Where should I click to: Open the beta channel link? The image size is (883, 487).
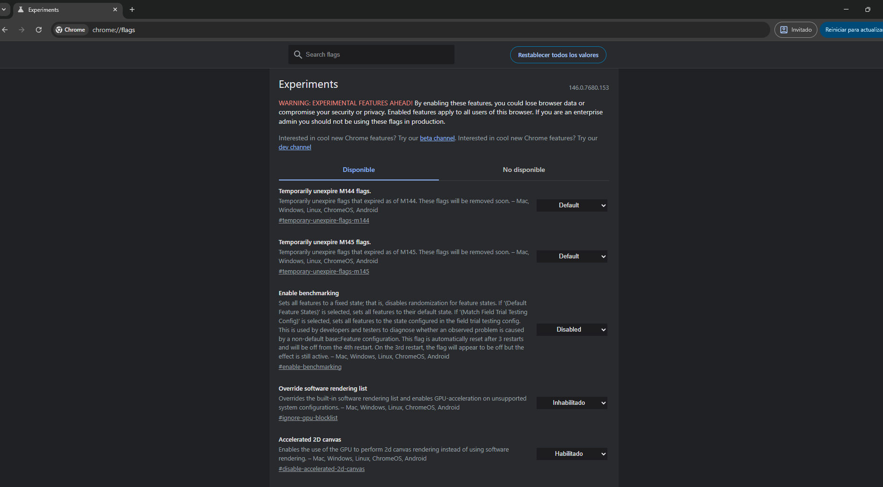437,138
